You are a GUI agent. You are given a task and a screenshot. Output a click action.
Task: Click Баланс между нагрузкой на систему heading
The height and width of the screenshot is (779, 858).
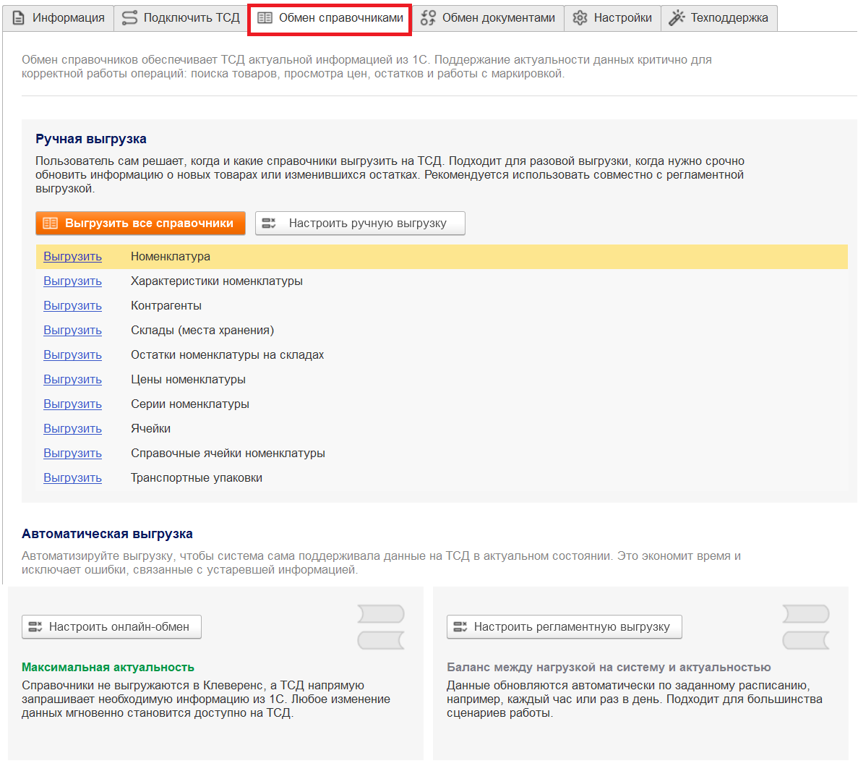(609, 668)
